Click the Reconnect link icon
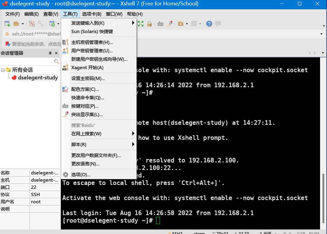This screenshot has height=234, width=327. (x=40, y=24)
